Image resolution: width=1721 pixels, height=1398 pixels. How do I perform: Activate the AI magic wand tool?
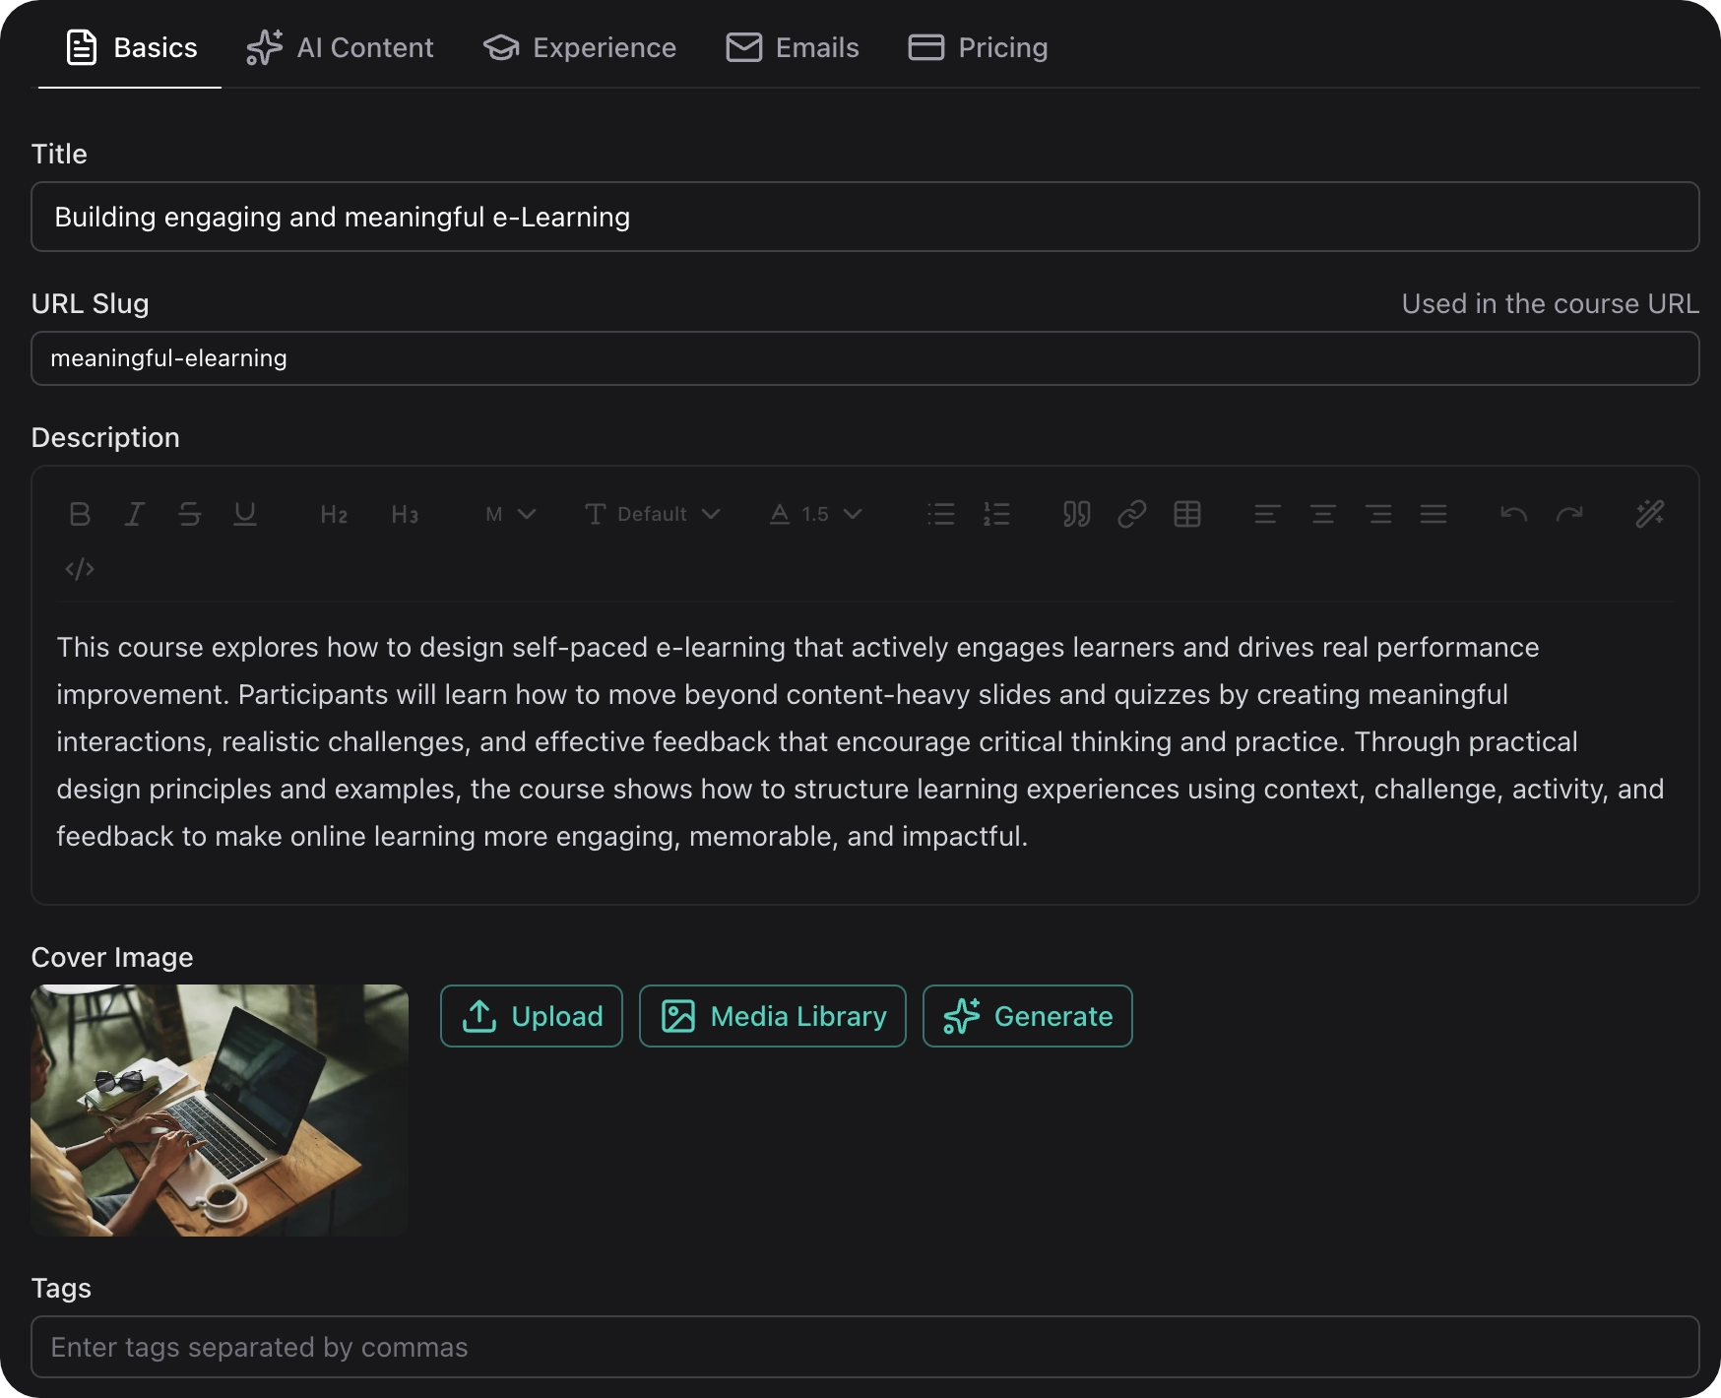point(1650,513)
